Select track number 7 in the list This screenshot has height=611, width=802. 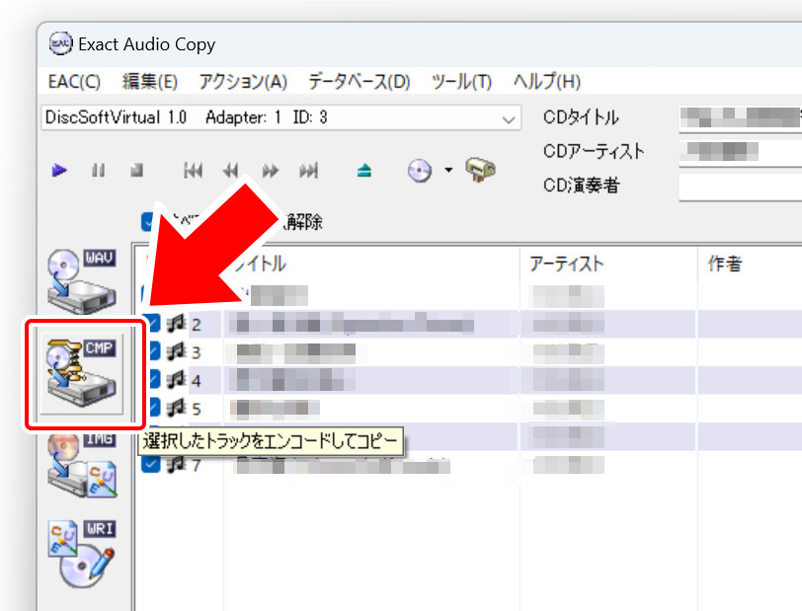197,465
